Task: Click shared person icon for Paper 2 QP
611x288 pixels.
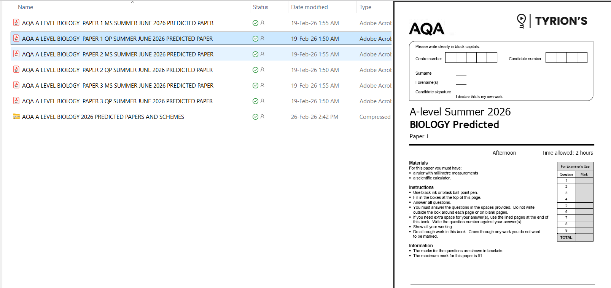Action: pos(262,70)
